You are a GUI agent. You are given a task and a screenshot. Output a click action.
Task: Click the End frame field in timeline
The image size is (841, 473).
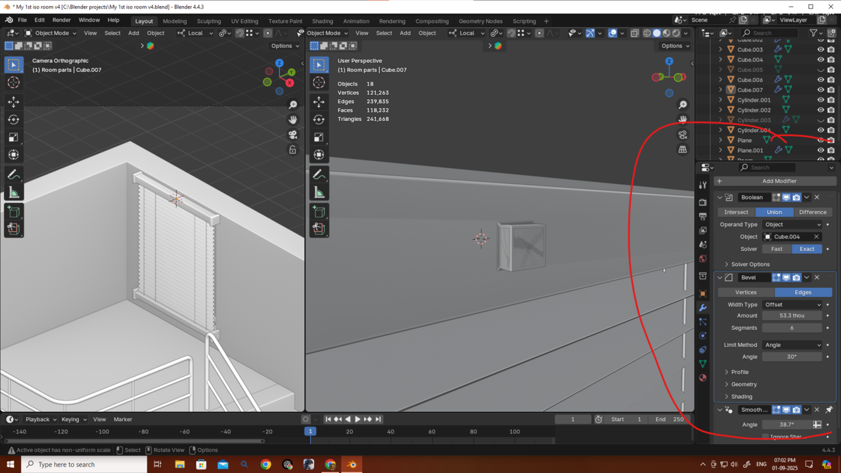tap(669, 419)
